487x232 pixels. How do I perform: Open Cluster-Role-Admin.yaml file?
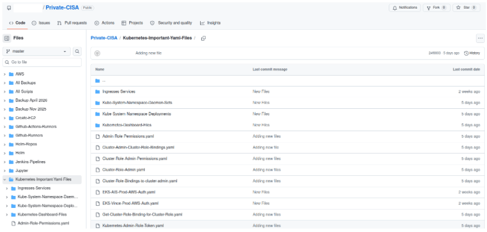124,170
